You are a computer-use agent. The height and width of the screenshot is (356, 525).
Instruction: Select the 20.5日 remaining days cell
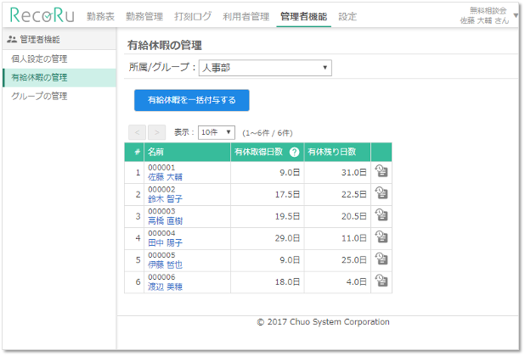click(x=337, y=216)
